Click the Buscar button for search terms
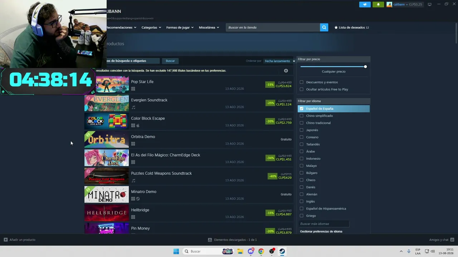This screenshot has height=257, width=458. tap(170, 61)
